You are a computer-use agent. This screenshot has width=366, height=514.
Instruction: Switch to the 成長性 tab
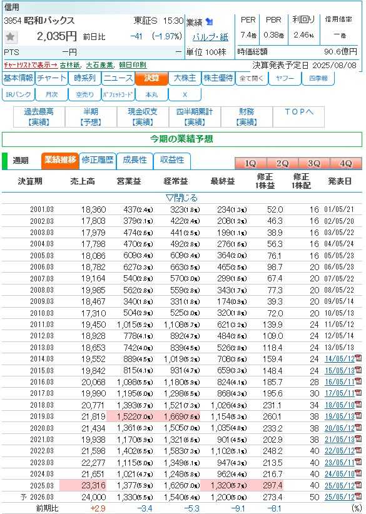(x=135, y=161)
